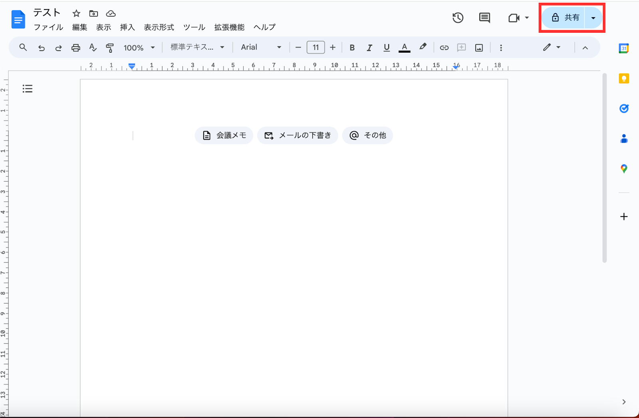Toggle underline formatting
This screenshot has width=639, height=418.
coord(387,48)
